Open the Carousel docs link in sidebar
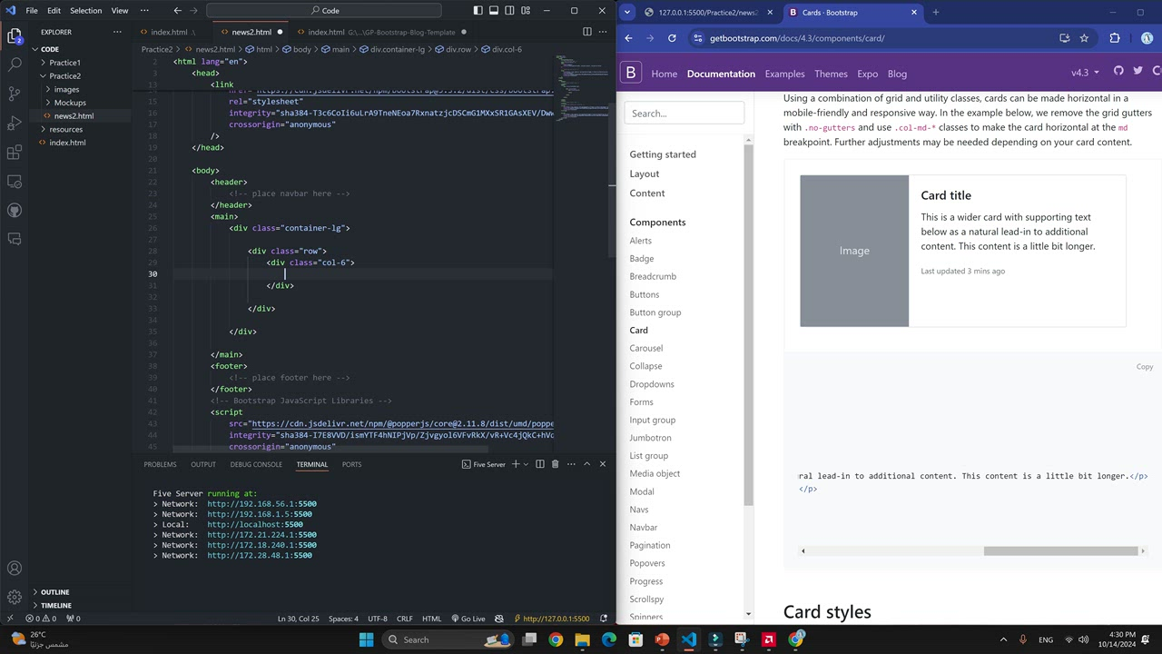Viewport: 1162px width, 654px height. tap(646, 348)
